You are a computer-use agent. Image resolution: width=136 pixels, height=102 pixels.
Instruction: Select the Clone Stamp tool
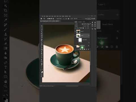(x=42, y=44)
